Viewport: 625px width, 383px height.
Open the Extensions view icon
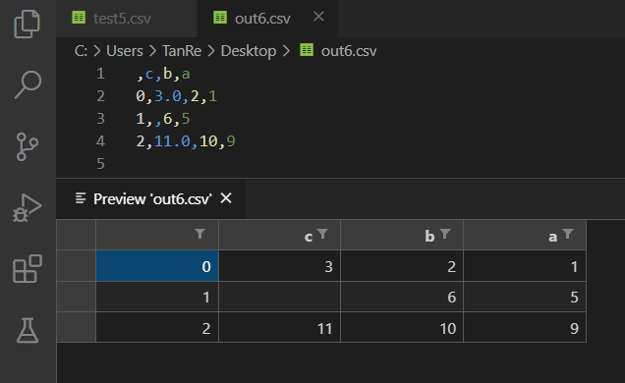(28, 269)
